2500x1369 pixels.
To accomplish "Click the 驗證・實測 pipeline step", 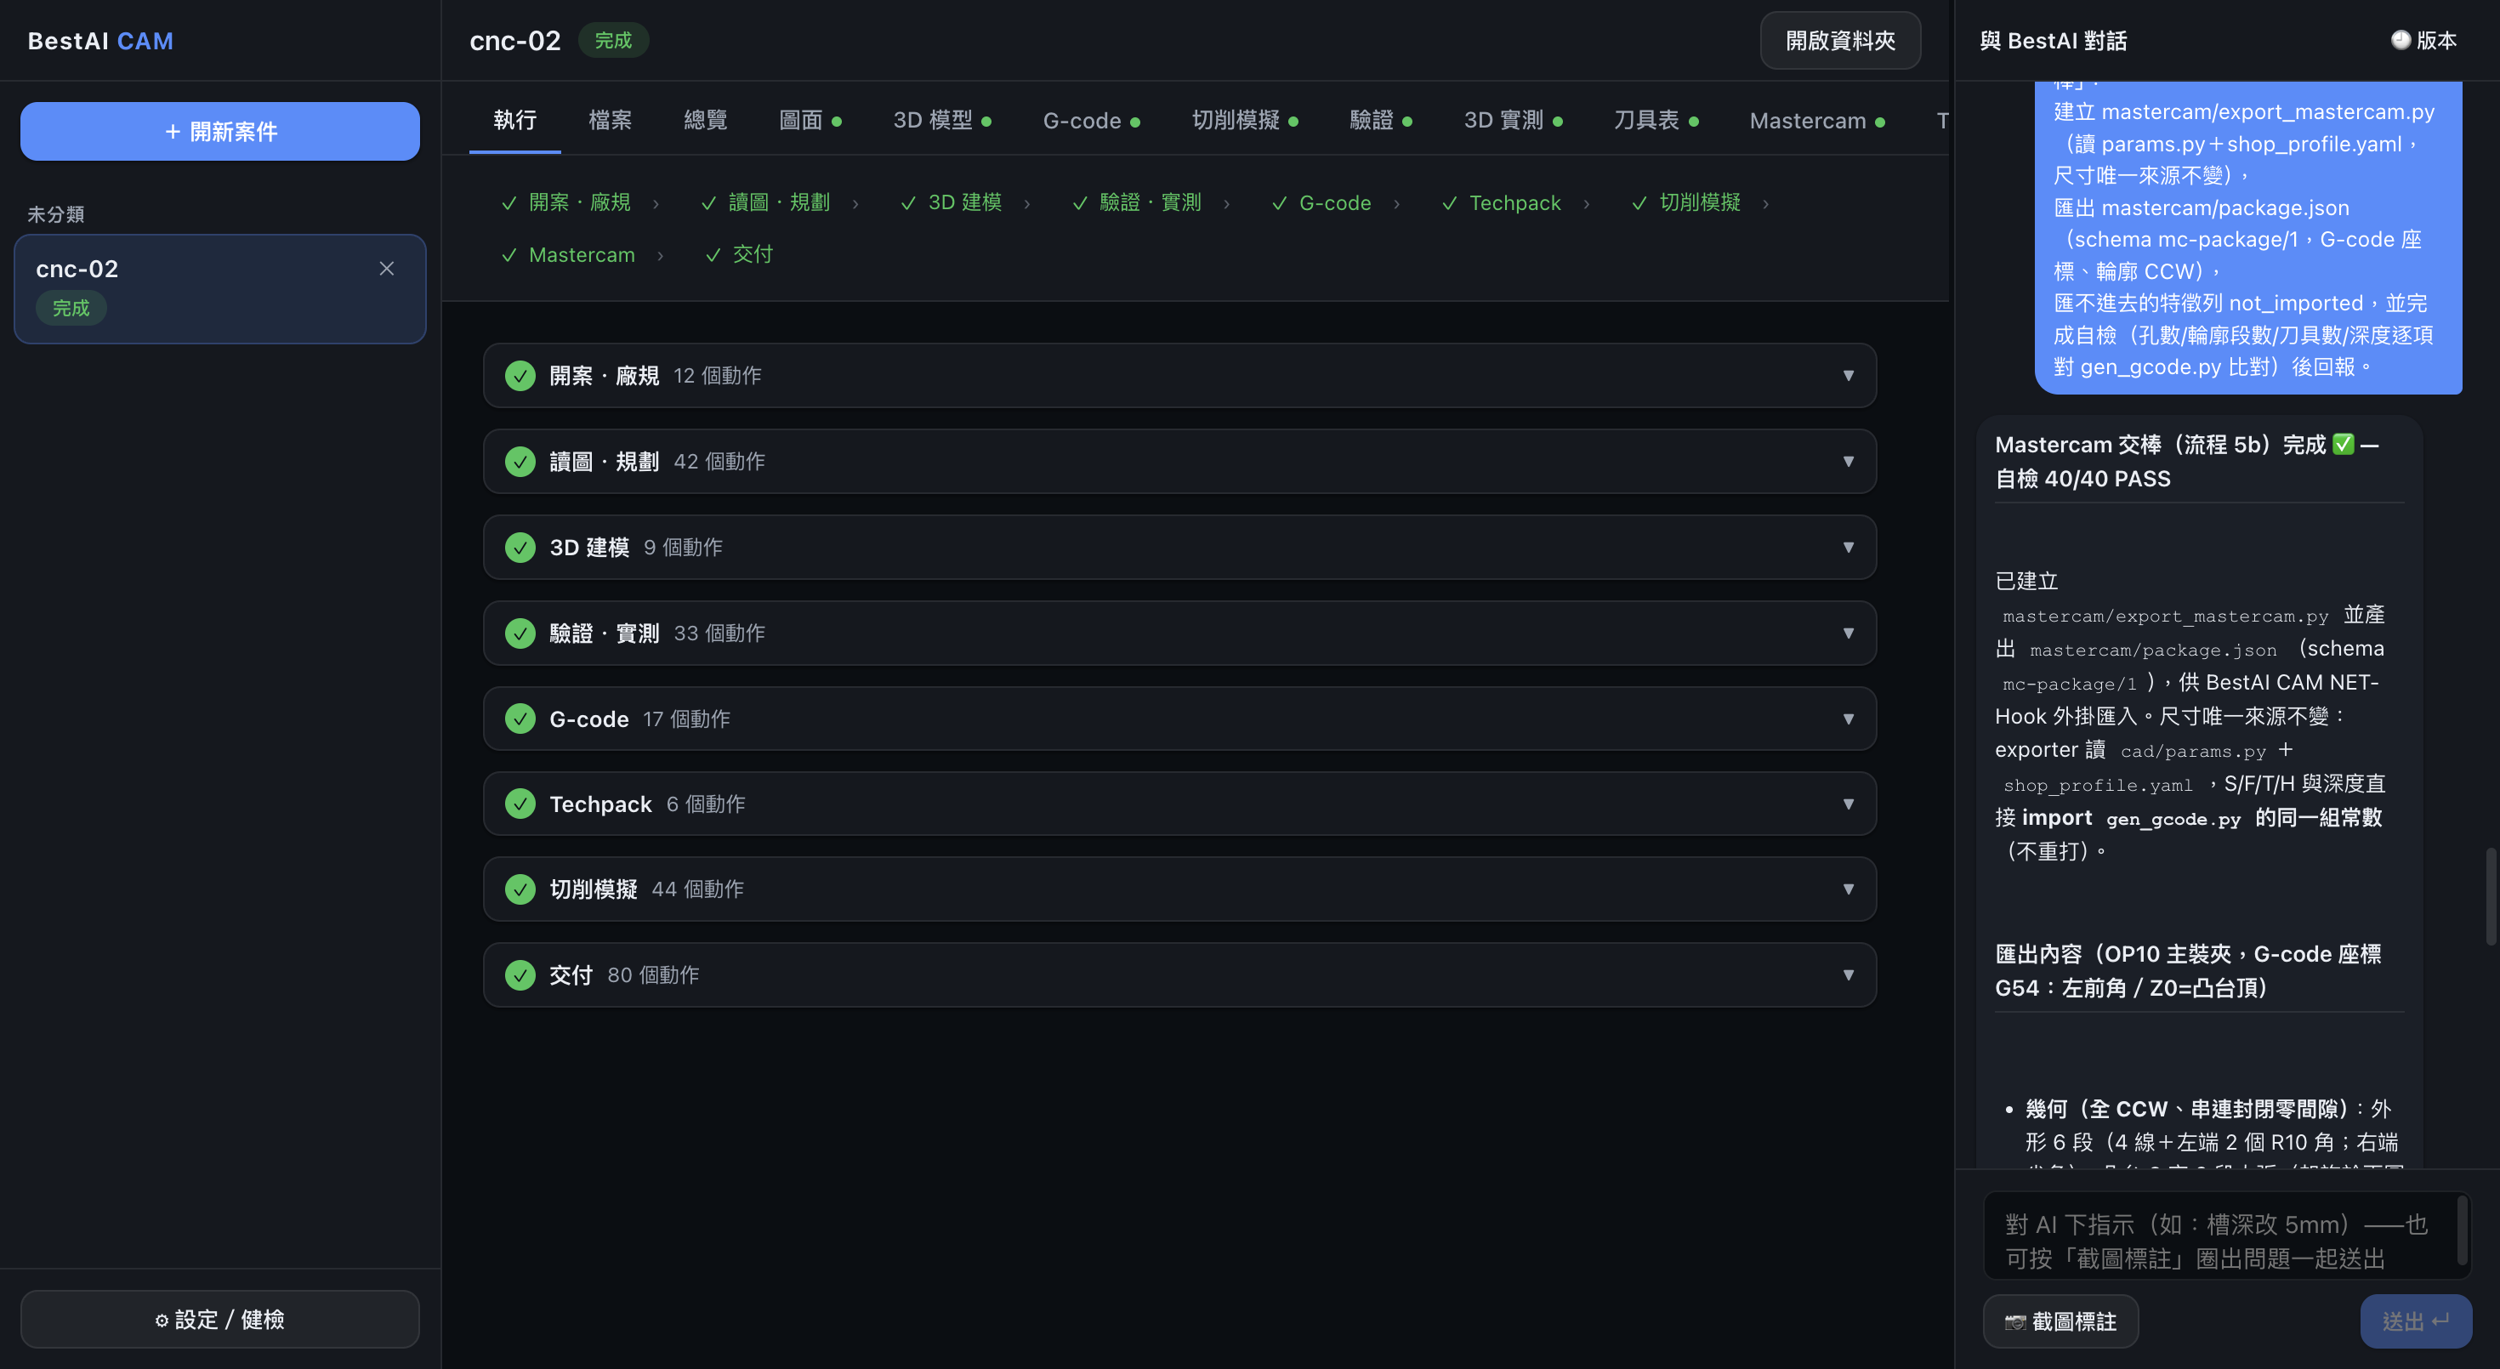I will (x=1136, y=202).
